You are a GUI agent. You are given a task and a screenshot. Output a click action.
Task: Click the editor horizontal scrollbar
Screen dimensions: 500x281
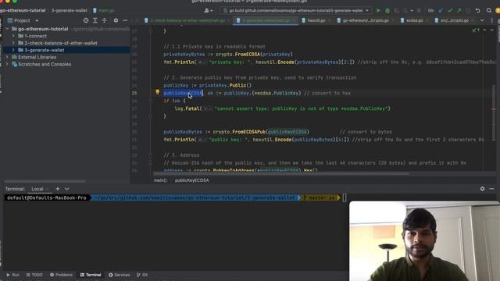280,173
